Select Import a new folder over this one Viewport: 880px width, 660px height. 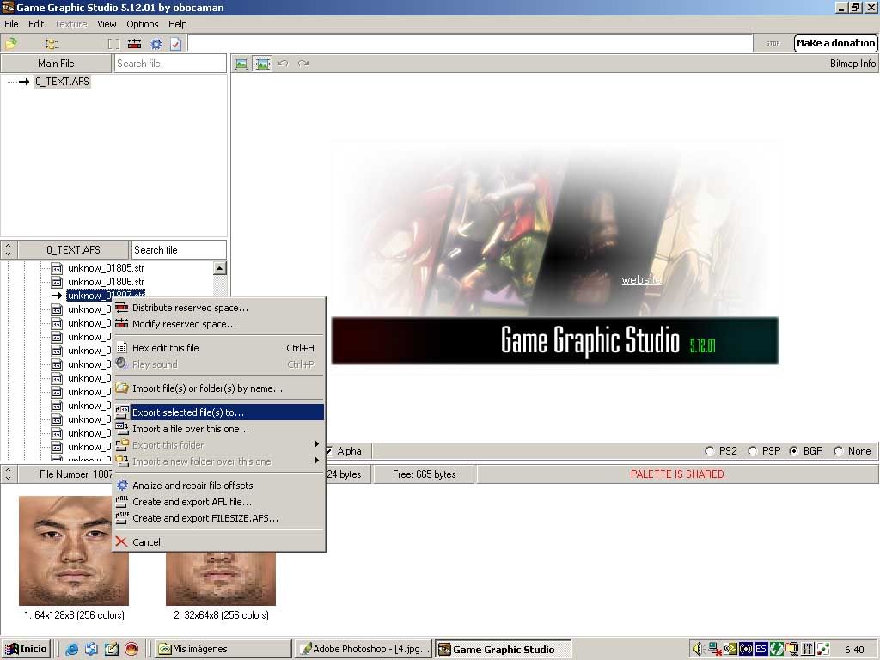click(x=219, y=461)
